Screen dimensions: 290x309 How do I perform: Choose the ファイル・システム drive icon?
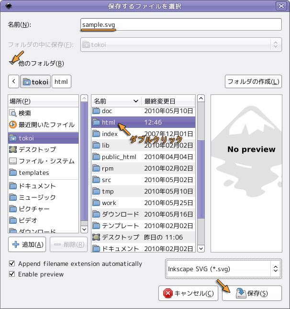pos(13,161)
